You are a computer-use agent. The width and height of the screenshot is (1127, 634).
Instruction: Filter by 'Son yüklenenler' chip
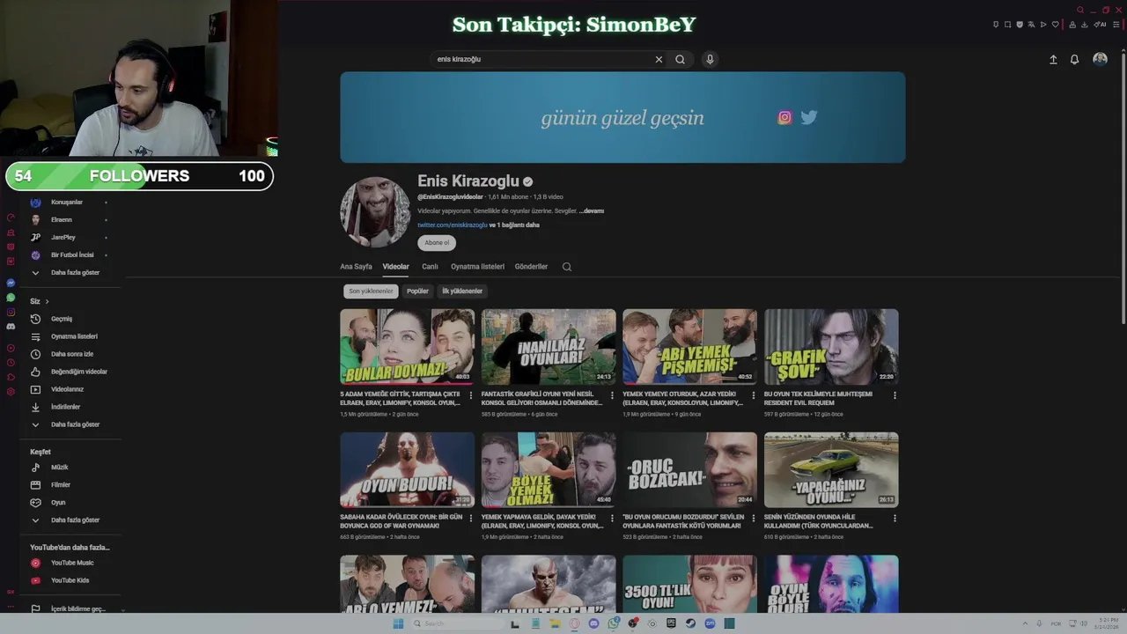click(371, 291)
